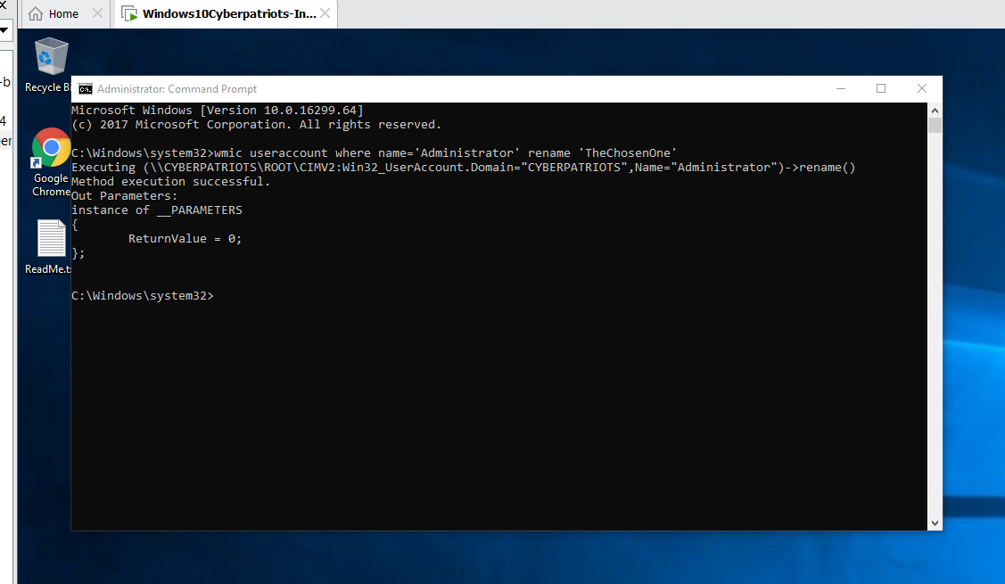The width and height of the screenshot is (1005, 584).
Task: Close the Home tab
Action: (x=97, y=13)
